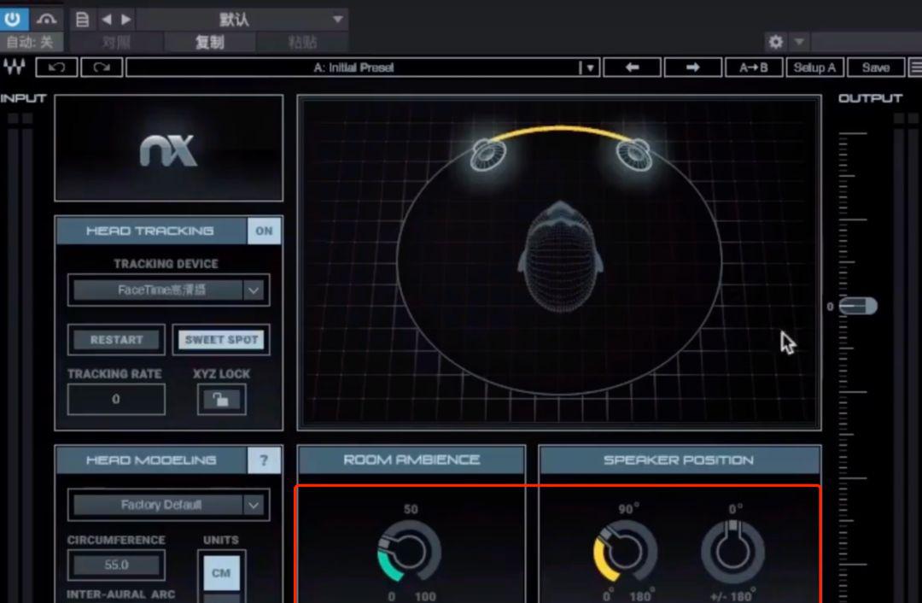Click the HEAD MODELING header
This screenshot has height=603, width=922.
150,460
